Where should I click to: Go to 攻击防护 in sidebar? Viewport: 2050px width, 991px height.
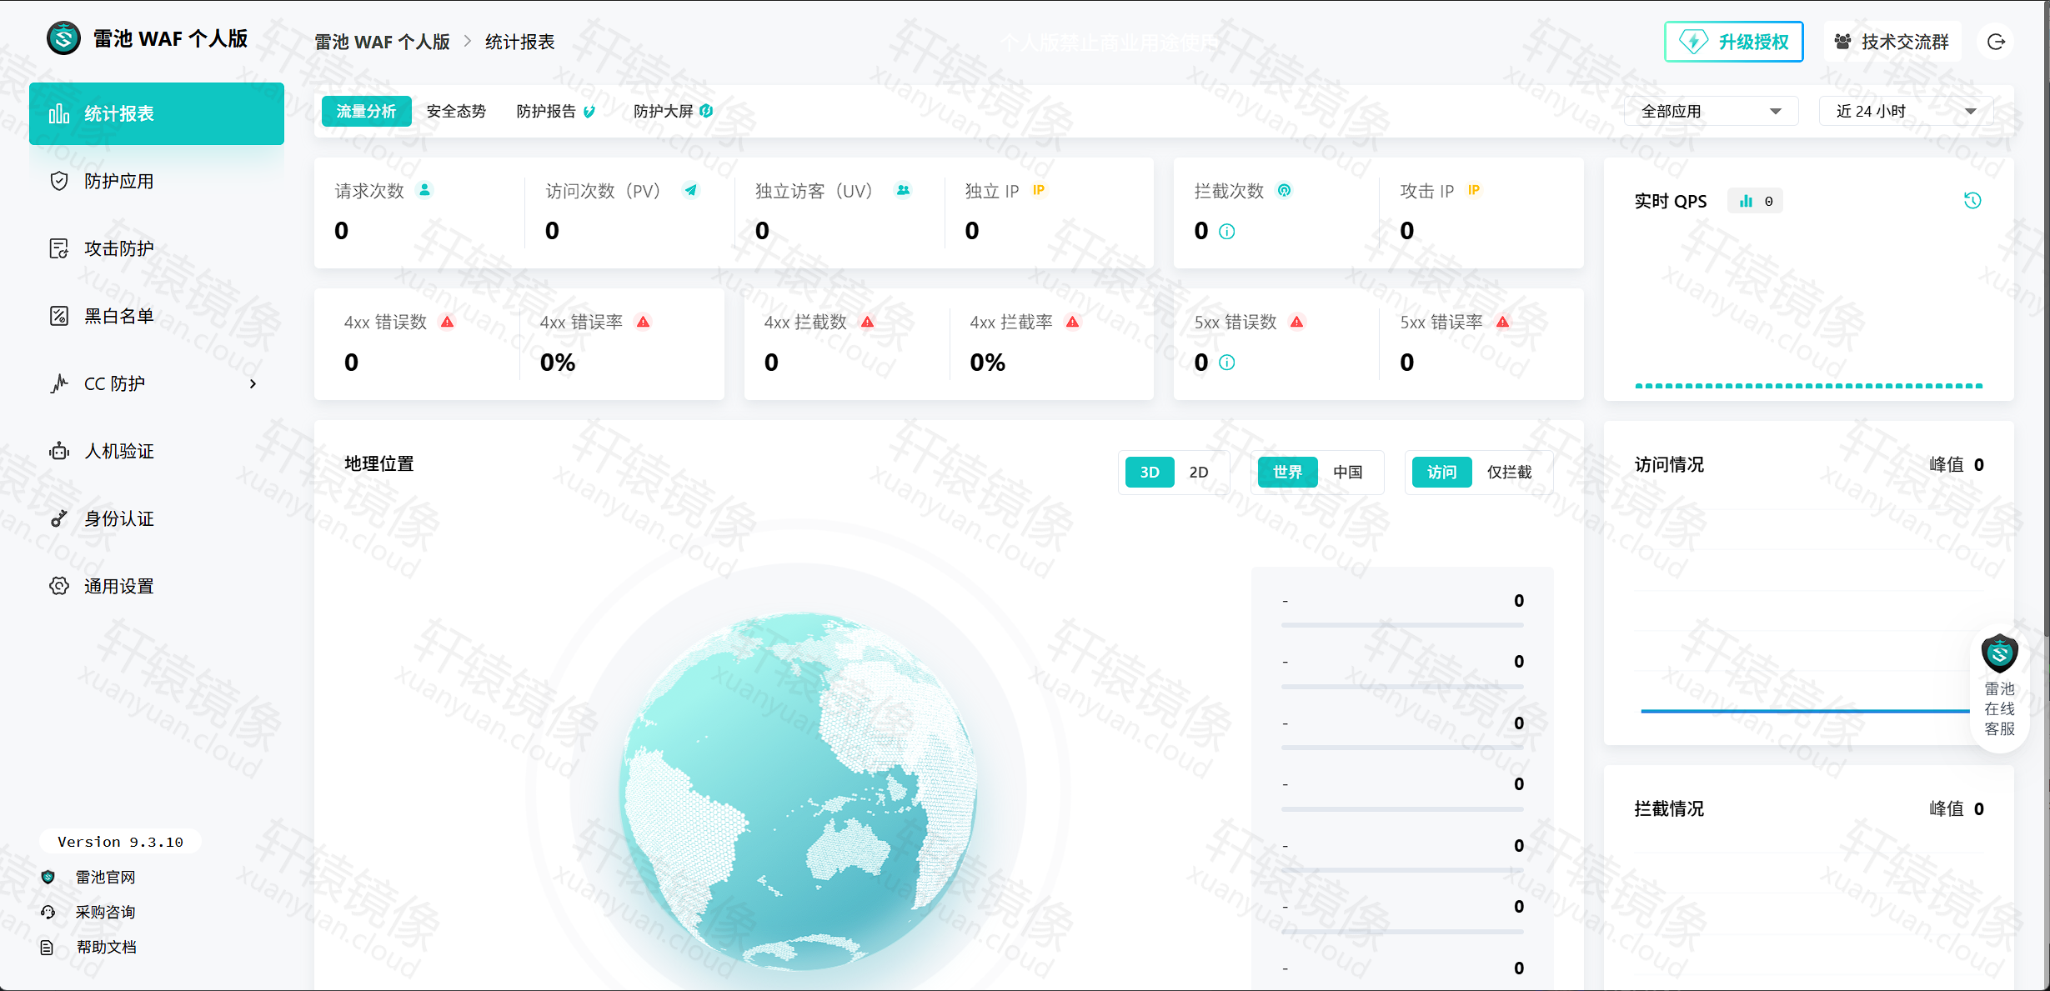click(x=157, y=248)
